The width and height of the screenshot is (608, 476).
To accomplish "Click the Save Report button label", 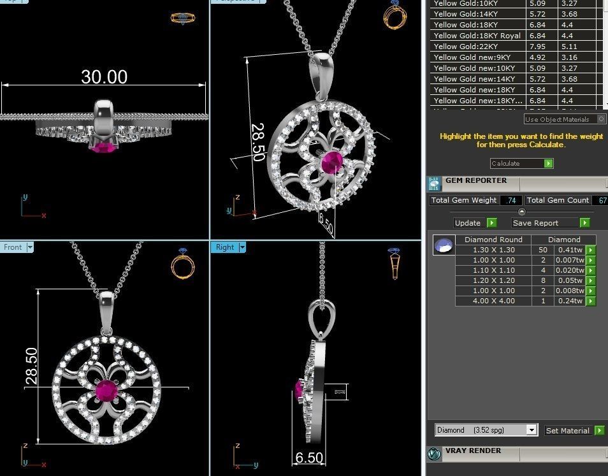I will click(535, 223).
